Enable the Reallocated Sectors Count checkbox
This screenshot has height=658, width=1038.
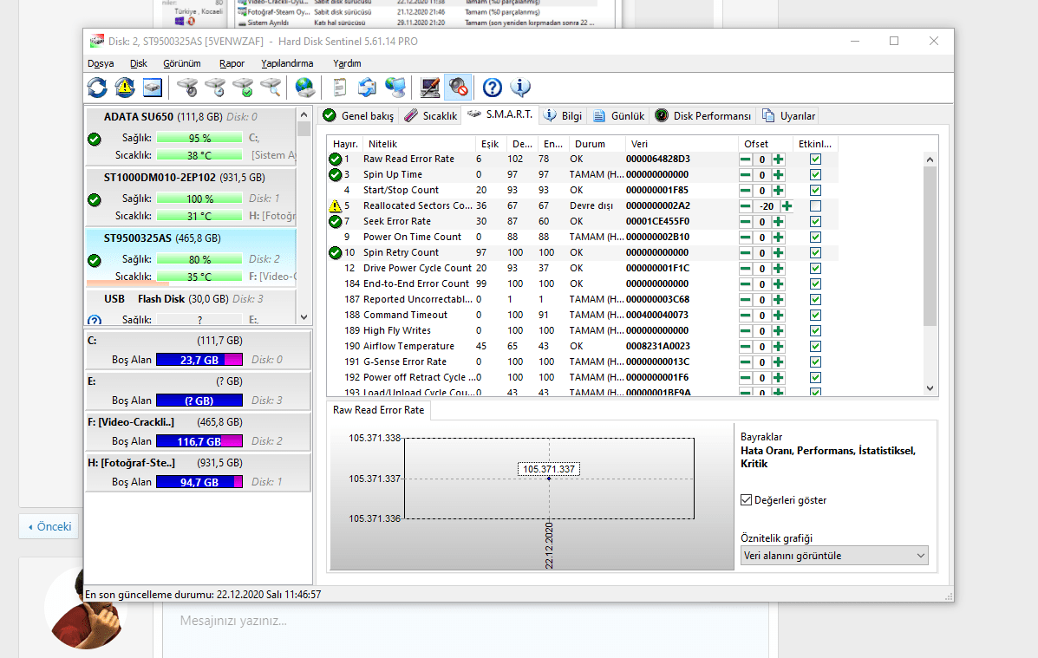pyautogui.click(x=815, y=206)
